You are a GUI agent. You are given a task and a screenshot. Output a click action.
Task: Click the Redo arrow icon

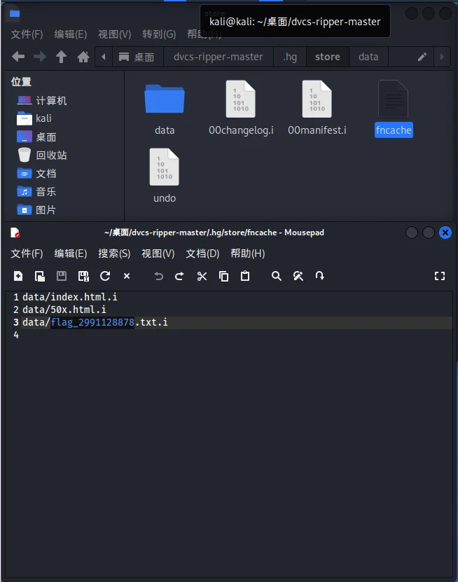point(179,276)
